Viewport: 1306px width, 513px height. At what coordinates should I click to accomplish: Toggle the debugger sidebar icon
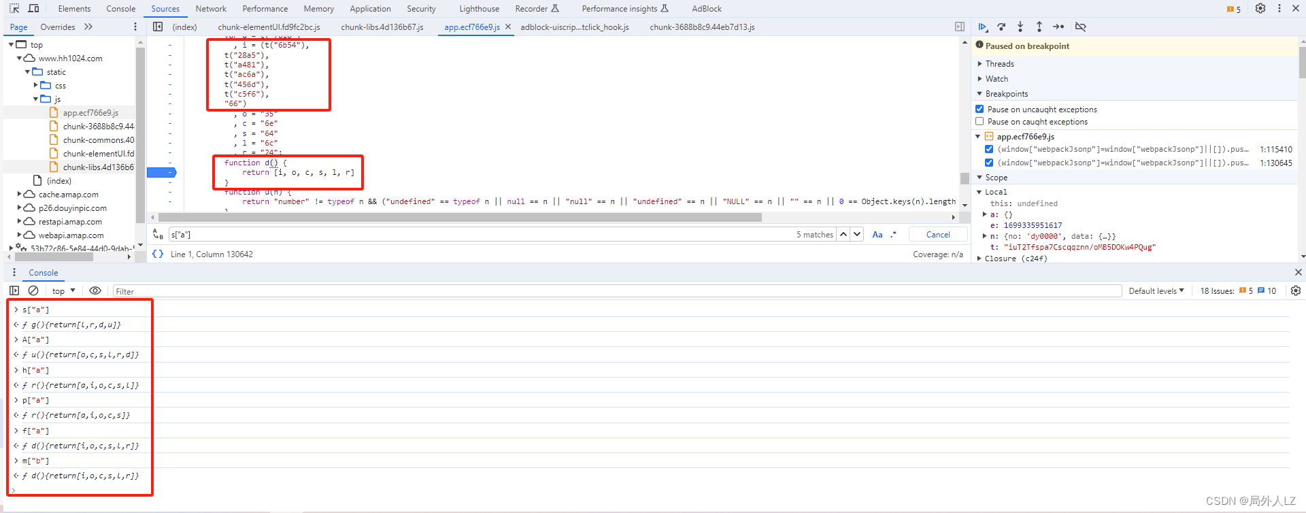click(959, 27)
